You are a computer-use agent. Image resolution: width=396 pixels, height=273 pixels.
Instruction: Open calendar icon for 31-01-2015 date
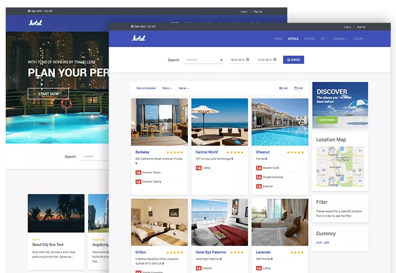[x=275, y=60]
